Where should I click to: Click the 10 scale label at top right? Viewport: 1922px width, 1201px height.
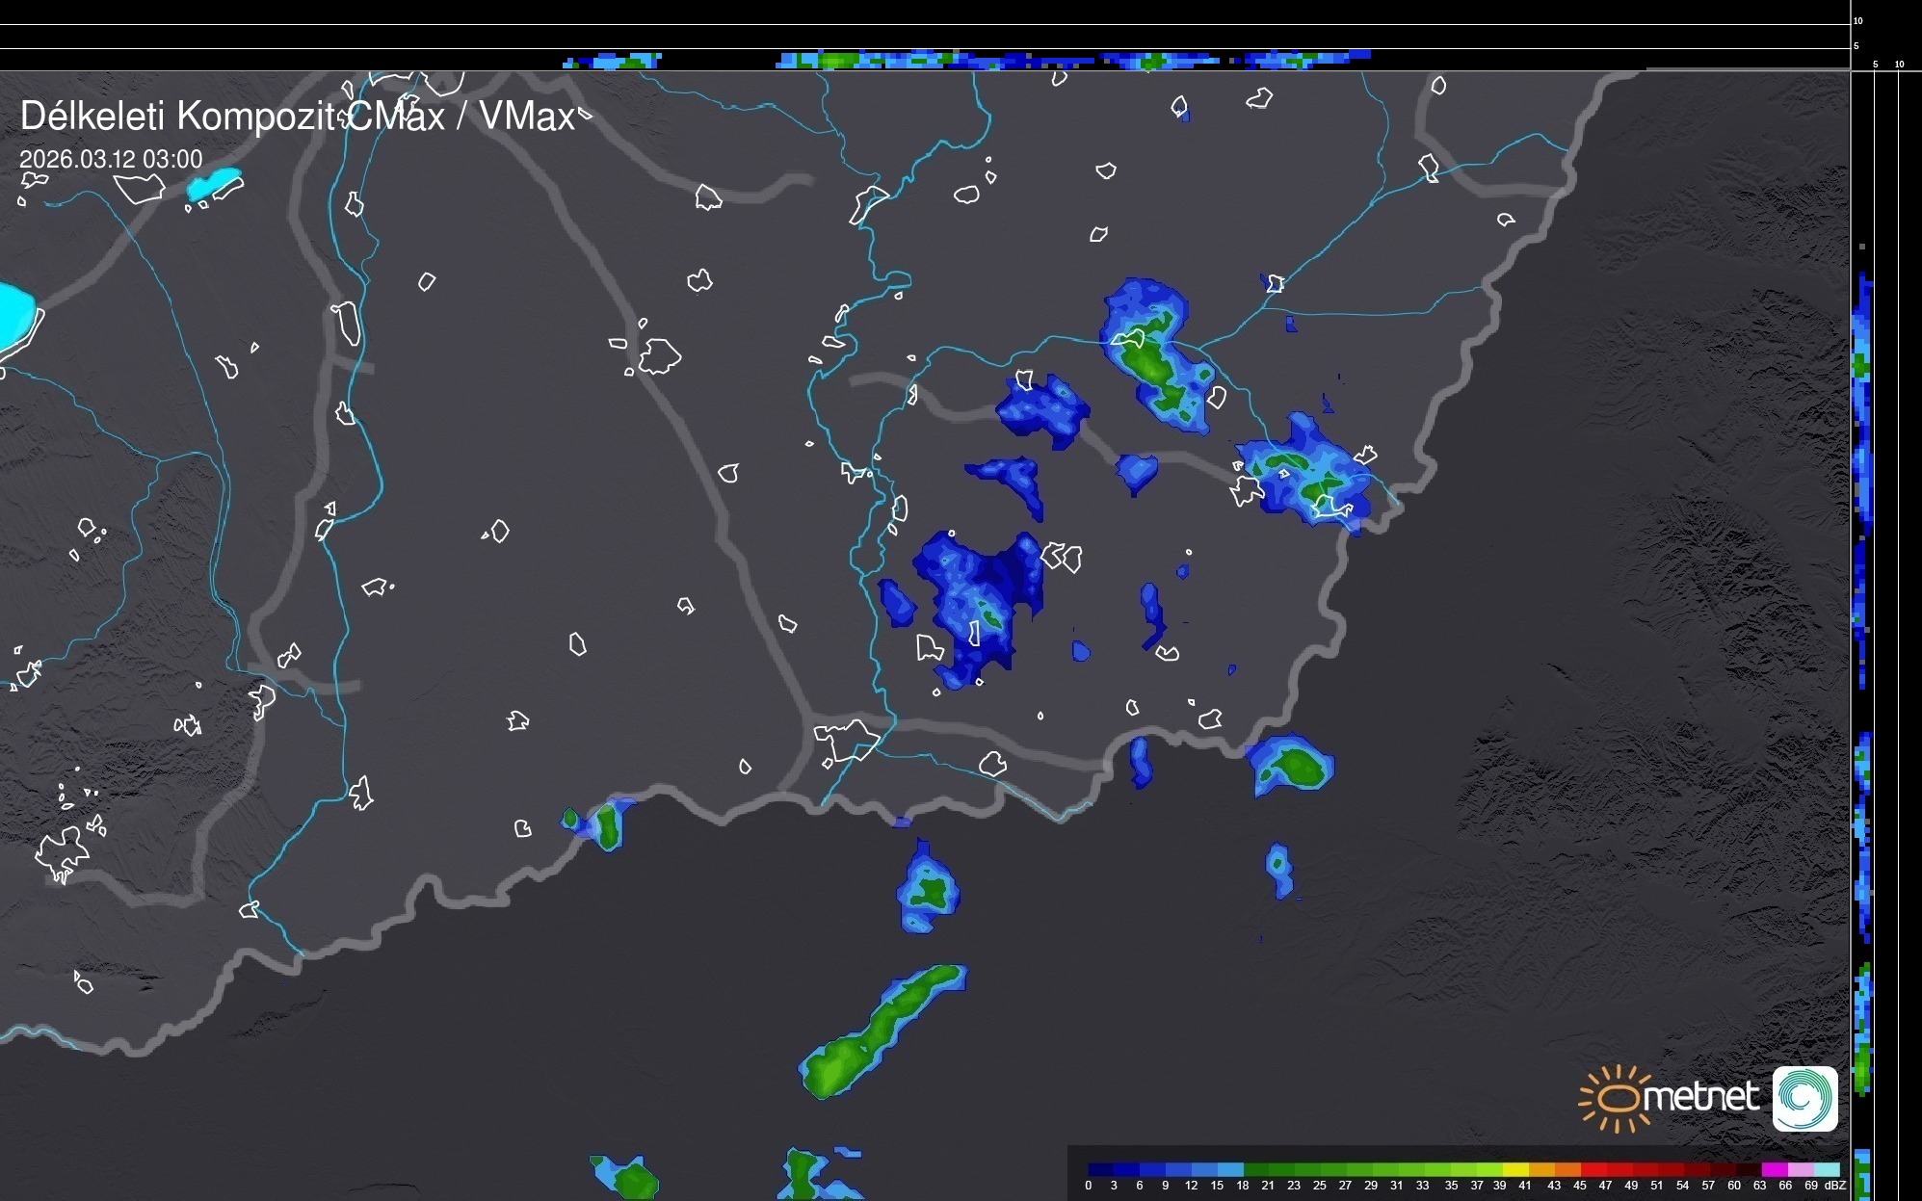1857,20
